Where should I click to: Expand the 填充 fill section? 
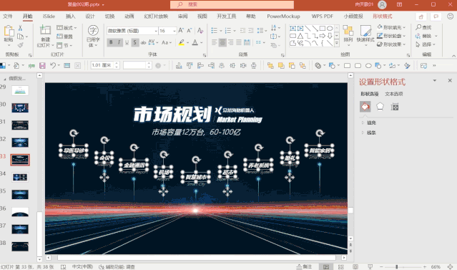(x=369, y=122)
